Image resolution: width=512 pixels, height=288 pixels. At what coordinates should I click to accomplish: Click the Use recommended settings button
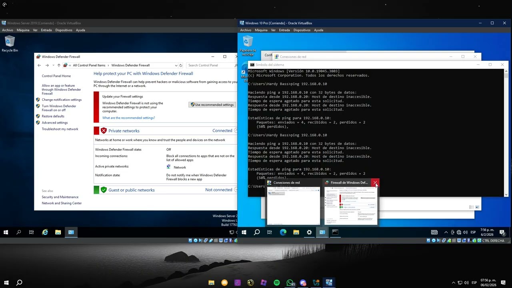(212, 105)
